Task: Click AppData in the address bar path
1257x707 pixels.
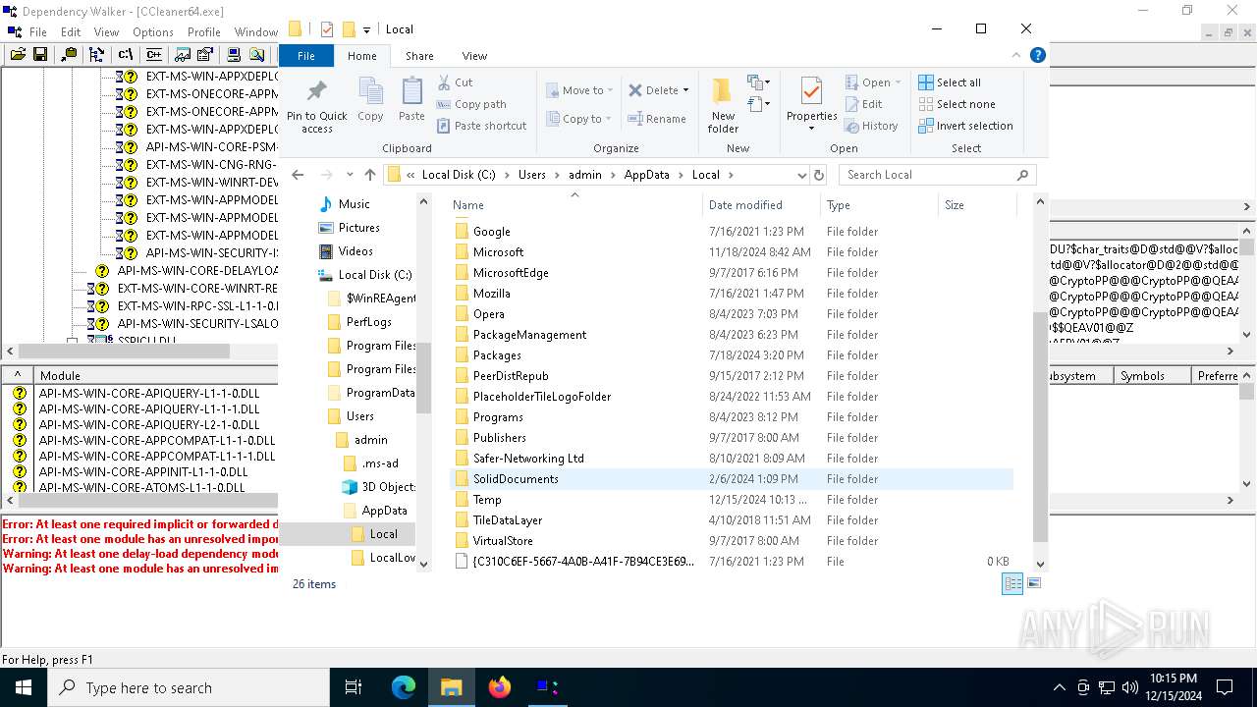Action: 646,175
